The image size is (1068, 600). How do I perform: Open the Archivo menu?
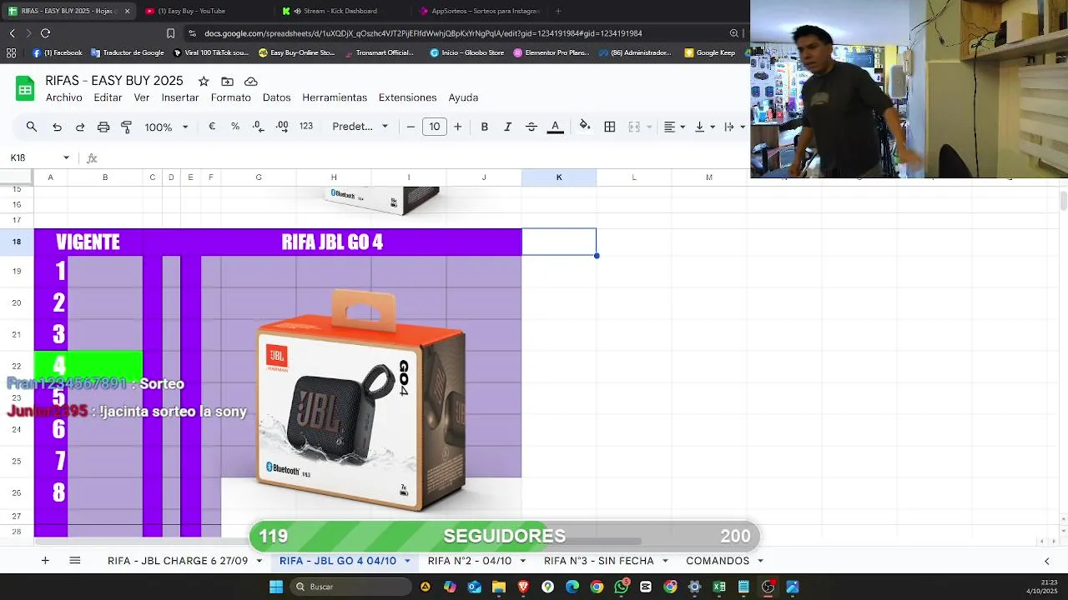click(64, 97)
